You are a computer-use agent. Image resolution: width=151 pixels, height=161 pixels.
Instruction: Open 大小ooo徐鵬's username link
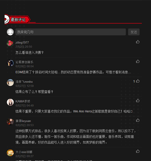[x=24, y=152]
